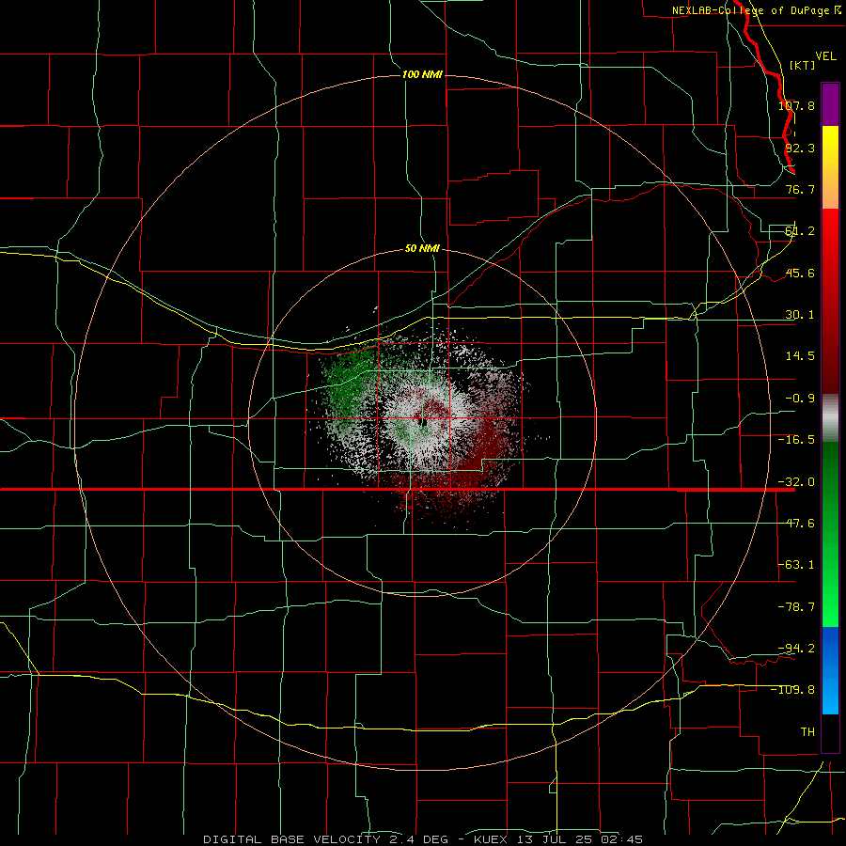Click the purple segment of color bar
The height and width of the screenshot is (846, 846).
click(x=830, y=104)
